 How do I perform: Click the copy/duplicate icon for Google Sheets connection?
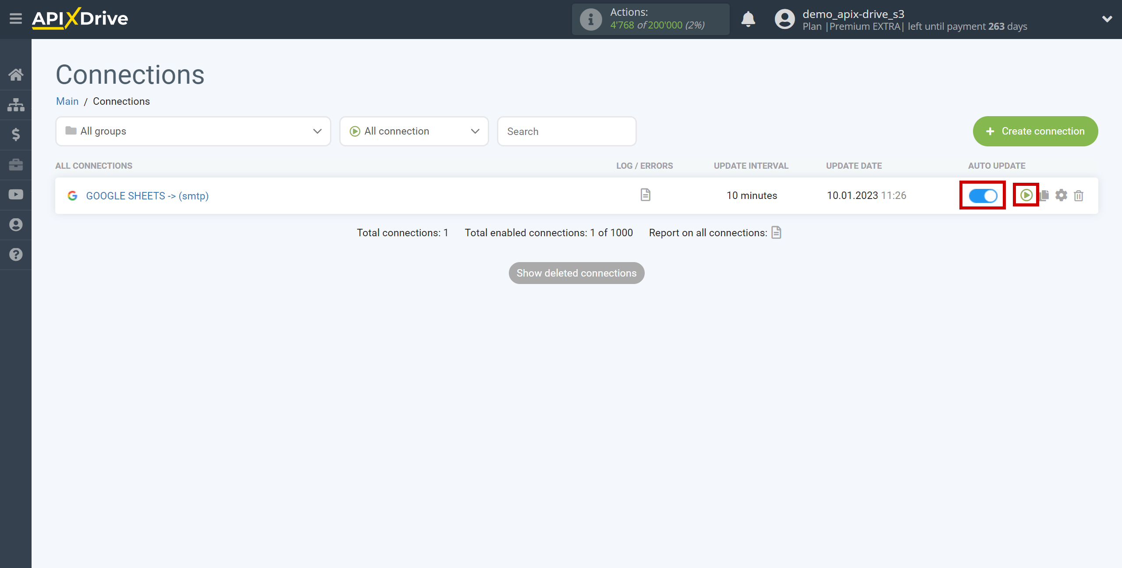click(x=1044, y=195)
